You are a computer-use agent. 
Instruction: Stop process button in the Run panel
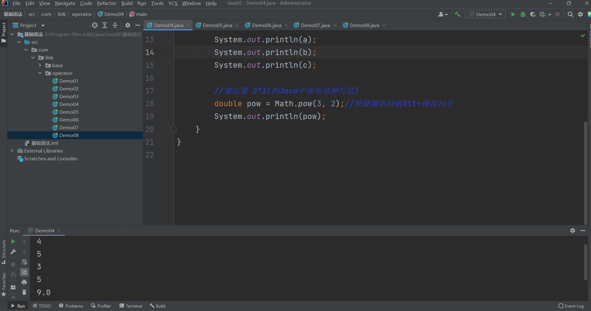click(13, 264)
